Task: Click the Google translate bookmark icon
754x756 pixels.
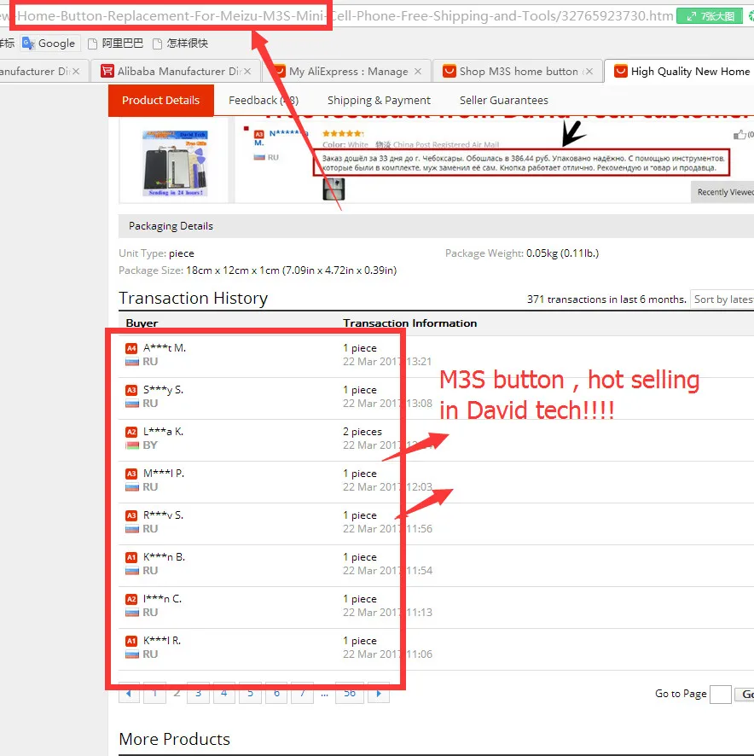Action: [x=28, y=44]
